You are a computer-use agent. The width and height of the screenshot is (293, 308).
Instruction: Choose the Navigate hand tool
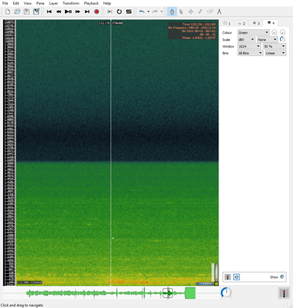172,11
